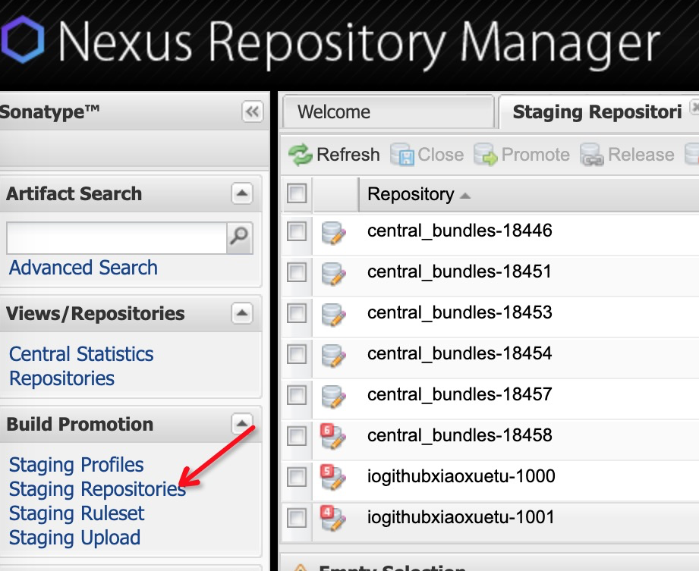699x571 pixels.
Task: Click the error icon for iogithubxiaoxuetu-1001
Action: 332,518
